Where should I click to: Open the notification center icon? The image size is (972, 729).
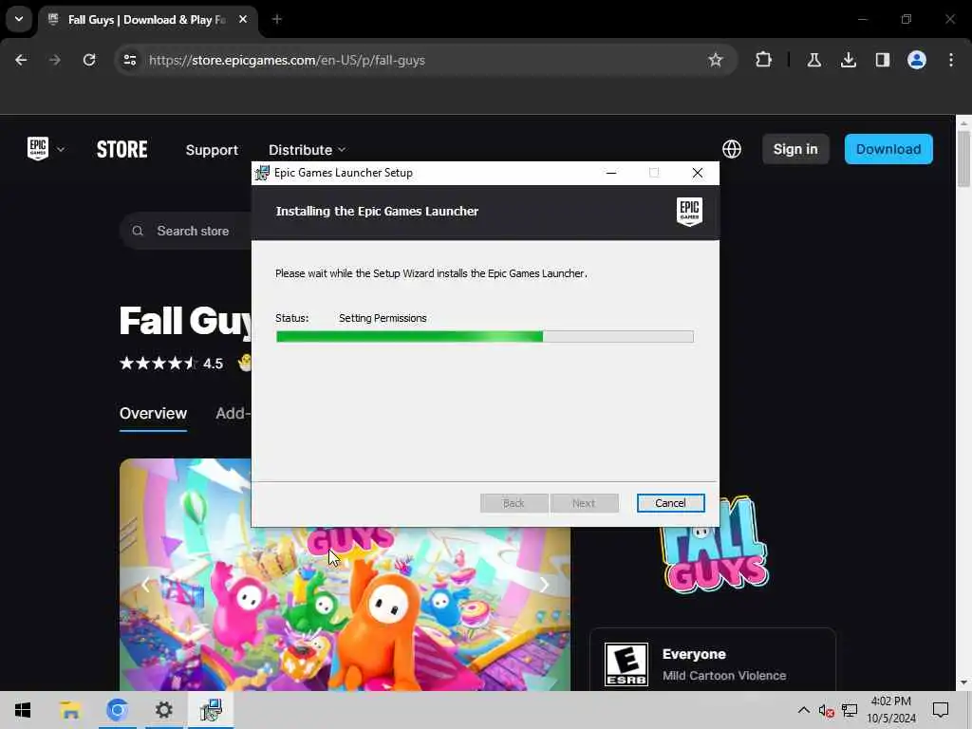941,710
